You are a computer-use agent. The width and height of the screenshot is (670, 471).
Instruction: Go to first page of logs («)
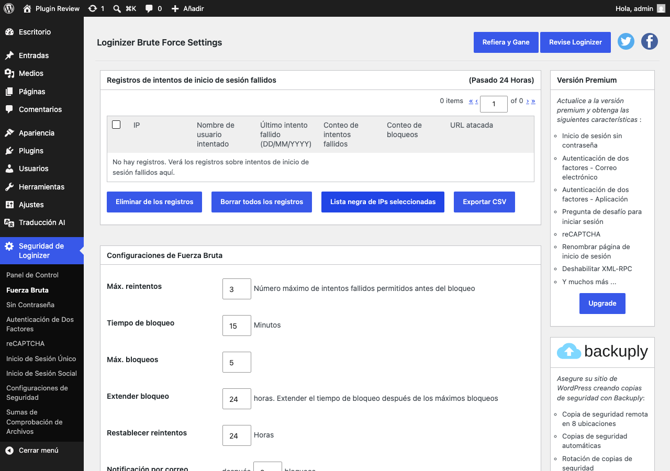click(x=471, y=100)
